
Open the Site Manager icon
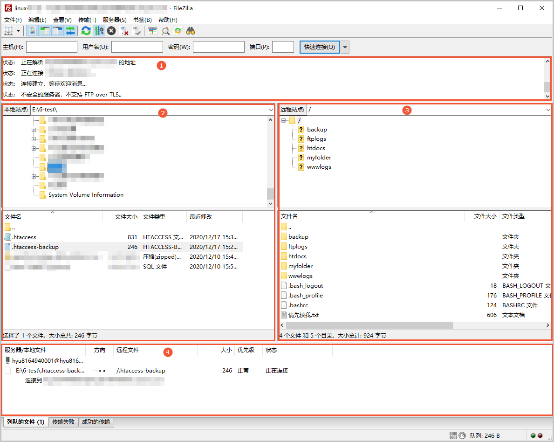pyautogui.click(x=8, y=31)
